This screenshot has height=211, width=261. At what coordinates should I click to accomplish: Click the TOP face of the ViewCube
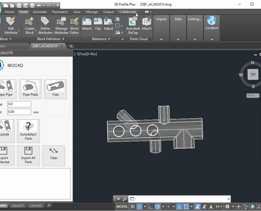click(253, 74)
